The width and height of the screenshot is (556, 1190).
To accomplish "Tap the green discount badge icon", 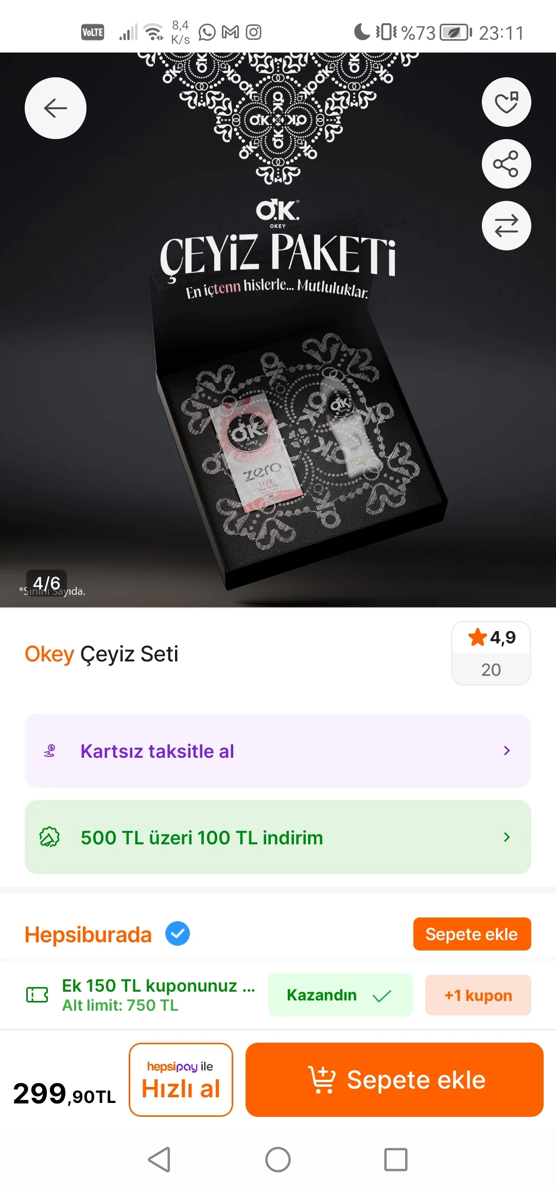I will 49,837.
